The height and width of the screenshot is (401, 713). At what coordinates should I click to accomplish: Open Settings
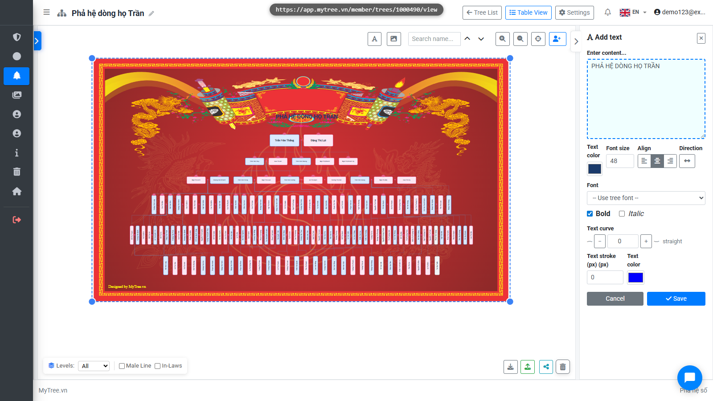[574, 12]
